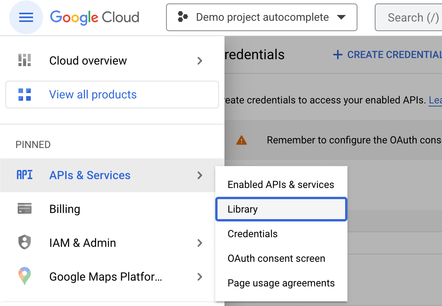Click the plus icon beside Create Credentials
Screen dimensions: 442x306
338,55
